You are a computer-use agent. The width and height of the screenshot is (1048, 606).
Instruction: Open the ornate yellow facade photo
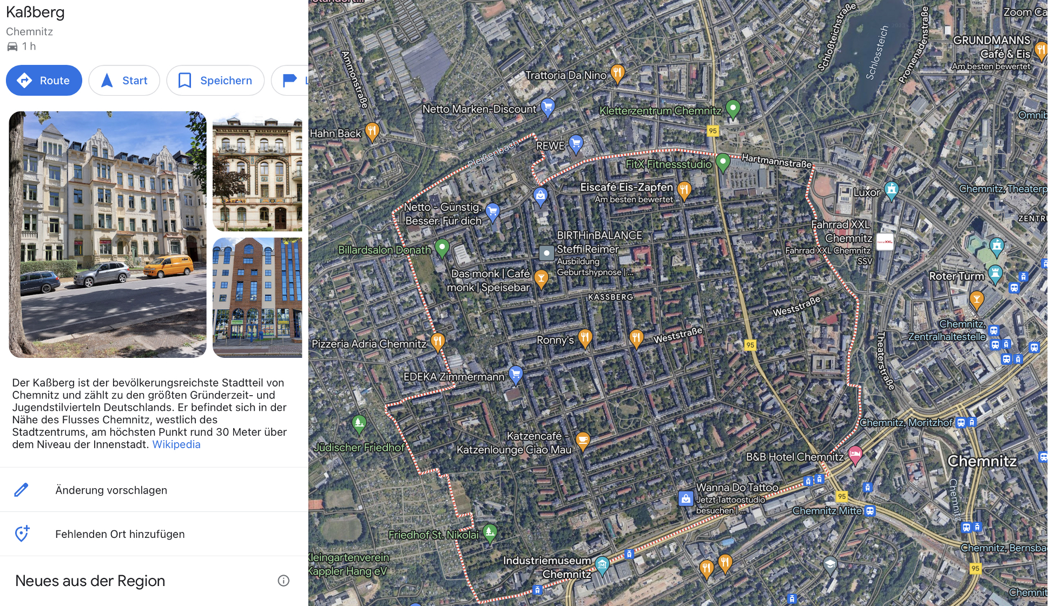pyautogui.click(x=258, y=171)
